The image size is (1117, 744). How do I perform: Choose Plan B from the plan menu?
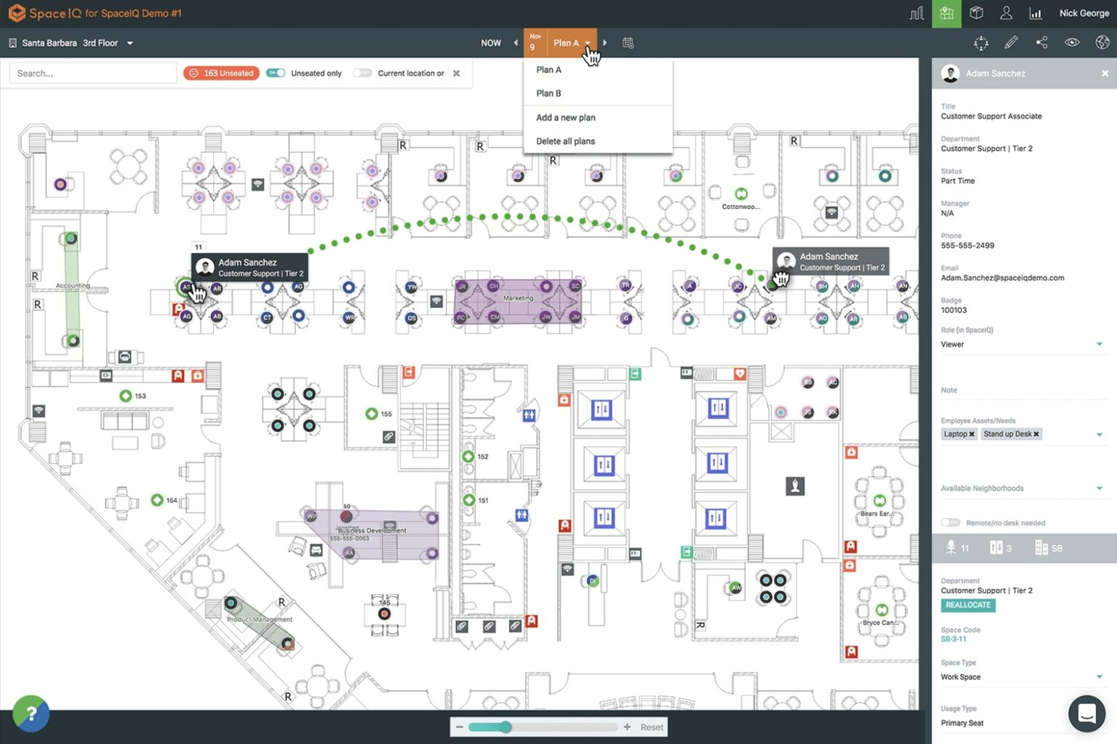(x=548, y=93)
